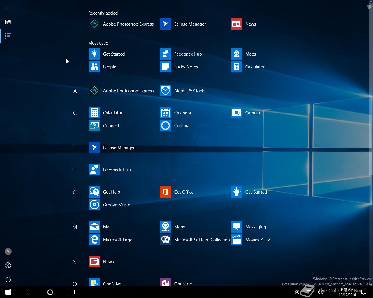The image size is (373, 298).
Task: Launch Alarms & Clock app
Action: click(x=182, y=91)
